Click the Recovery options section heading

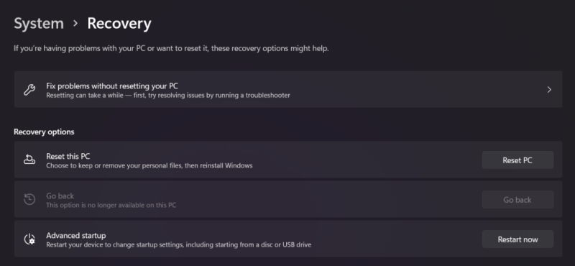pos(44,132)
